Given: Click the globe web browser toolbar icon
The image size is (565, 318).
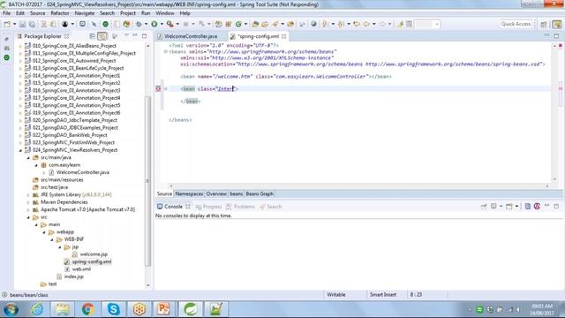Looking at the screenshot, I should click(313, 24).
